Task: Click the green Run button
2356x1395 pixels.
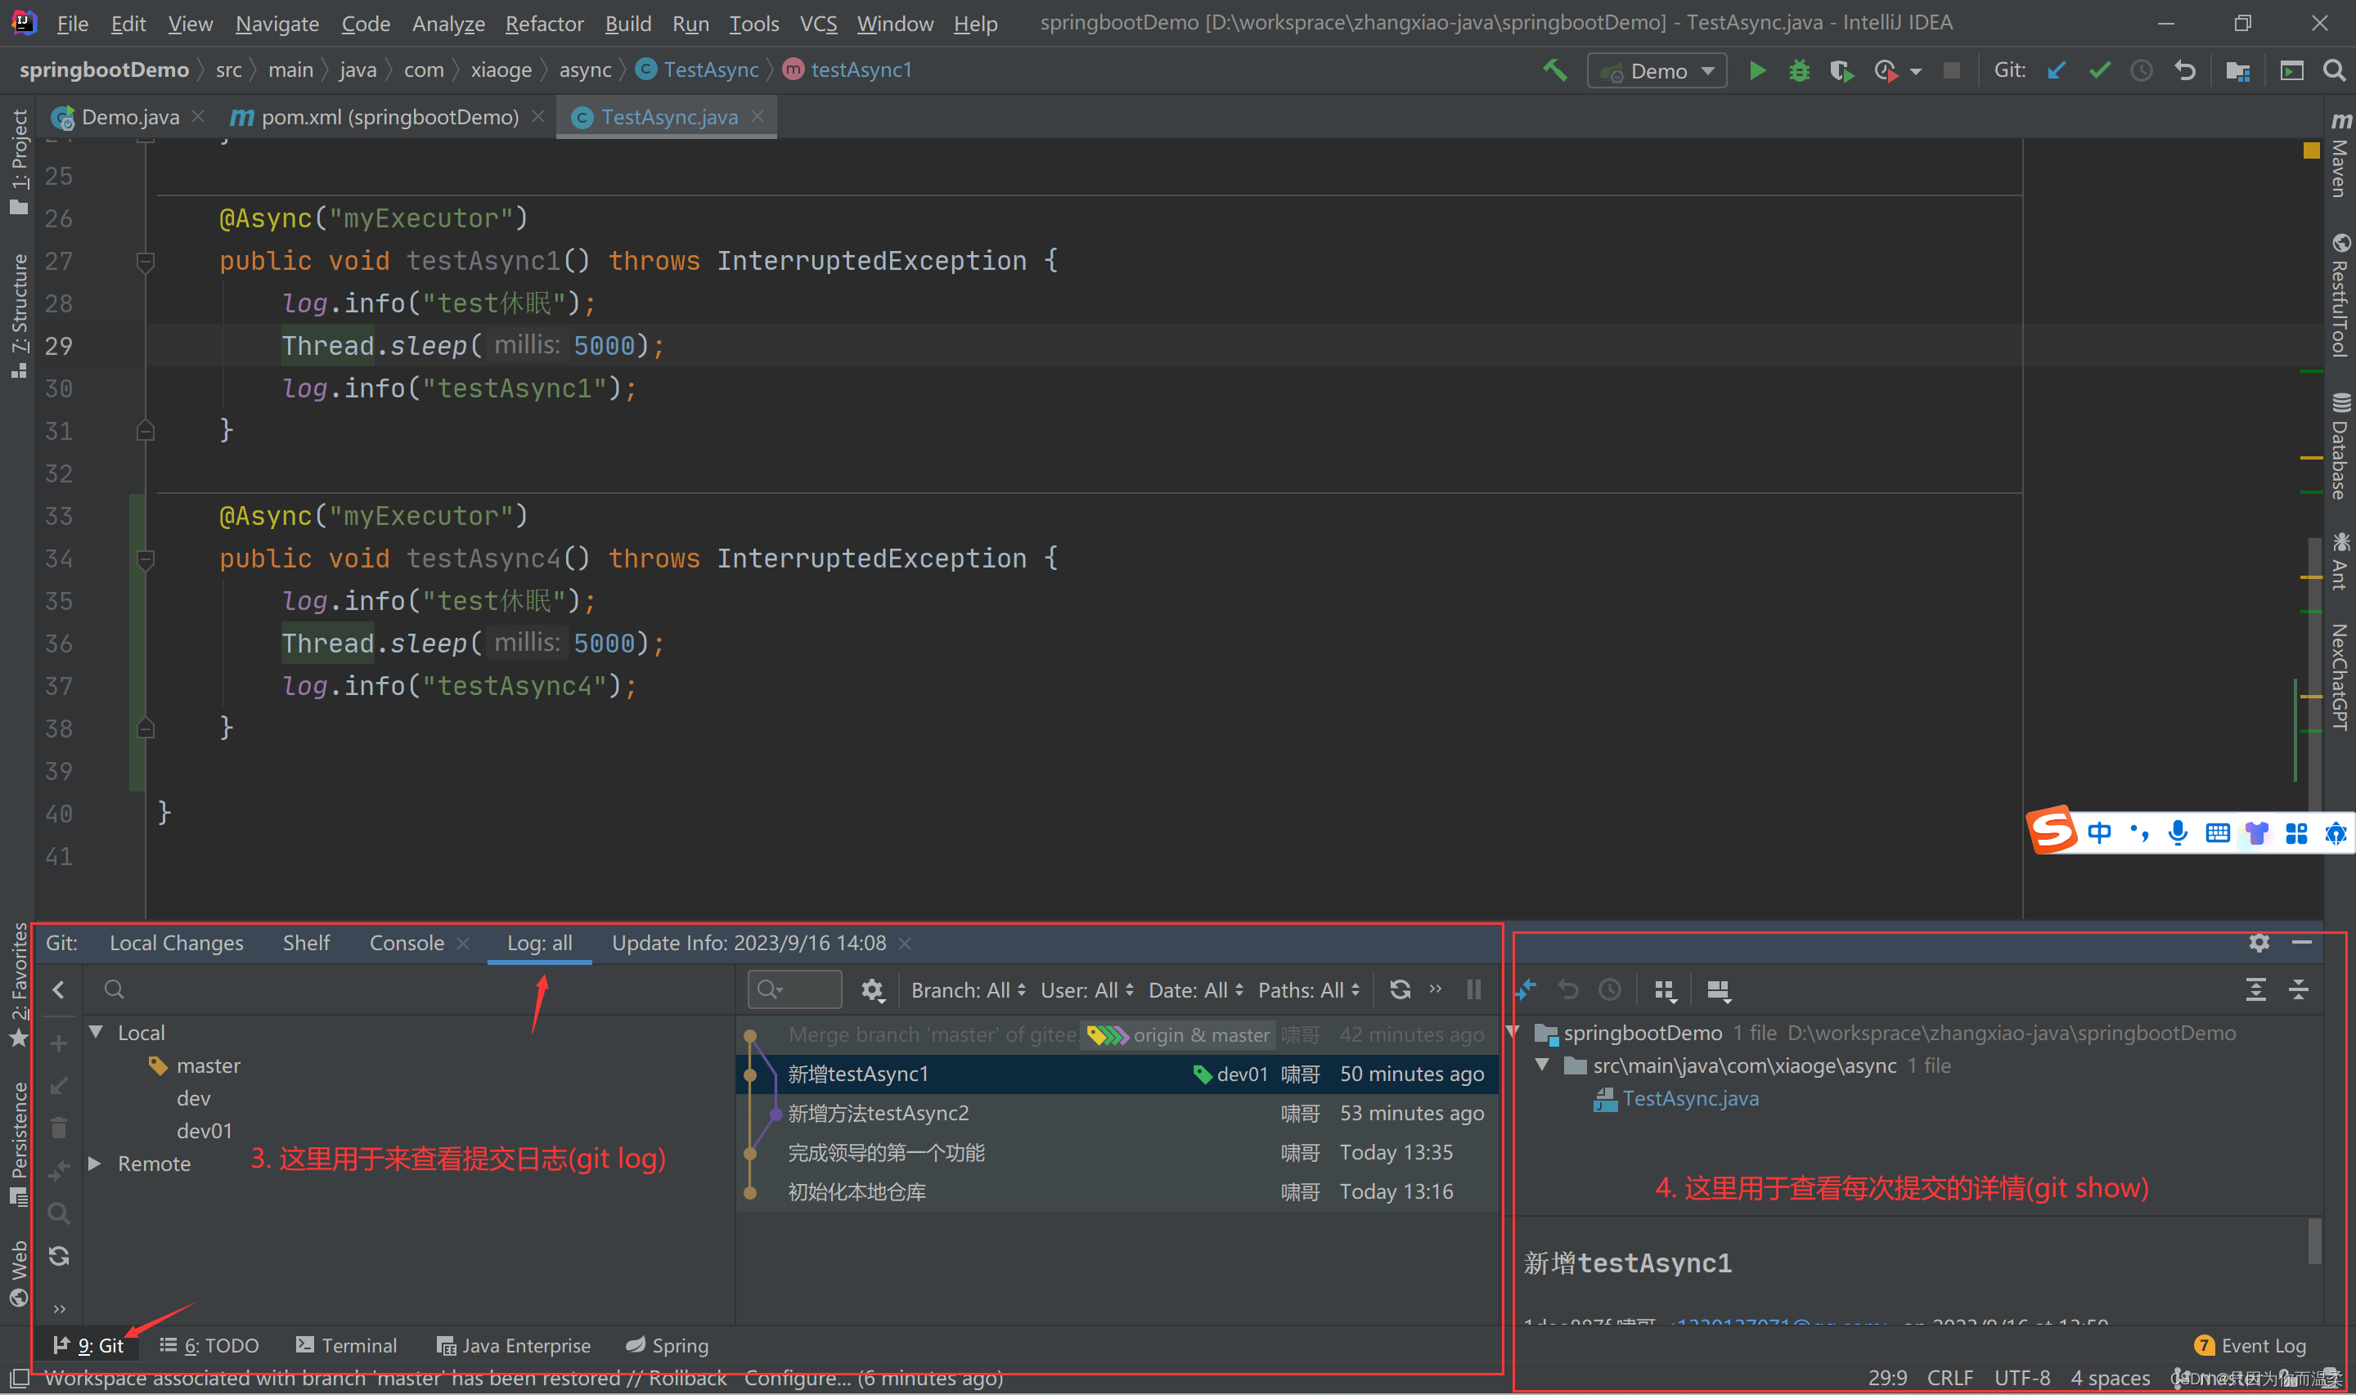Action: [1756, 70]
